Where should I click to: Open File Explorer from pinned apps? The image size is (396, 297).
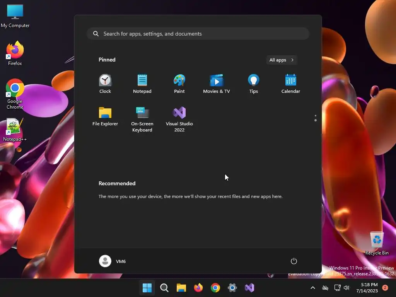coord(105,116)
